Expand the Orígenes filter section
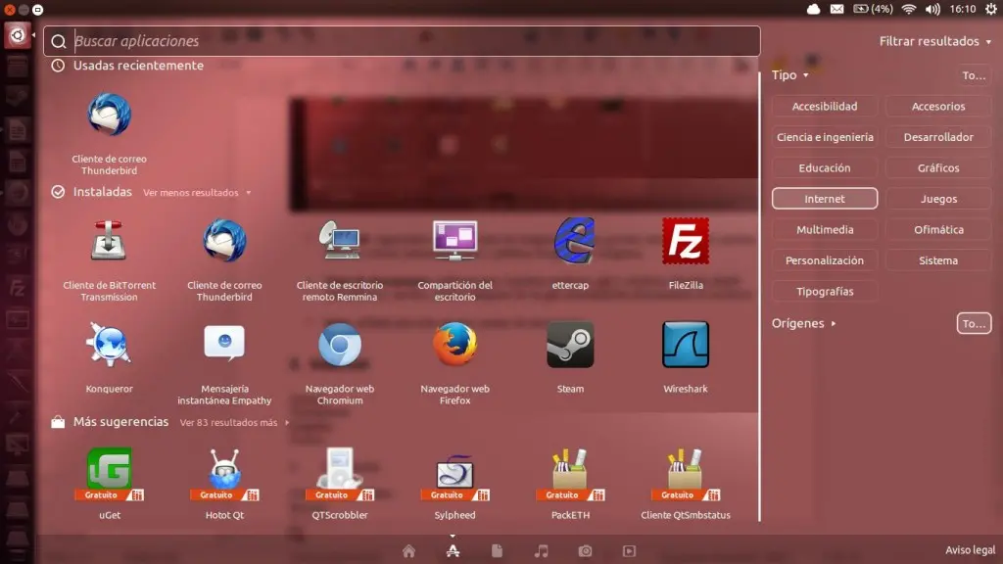 pos(803,323)
